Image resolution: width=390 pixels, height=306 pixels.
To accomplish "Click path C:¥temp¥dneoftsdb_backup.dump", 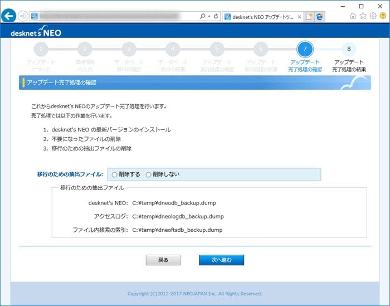I will (177, 230).
